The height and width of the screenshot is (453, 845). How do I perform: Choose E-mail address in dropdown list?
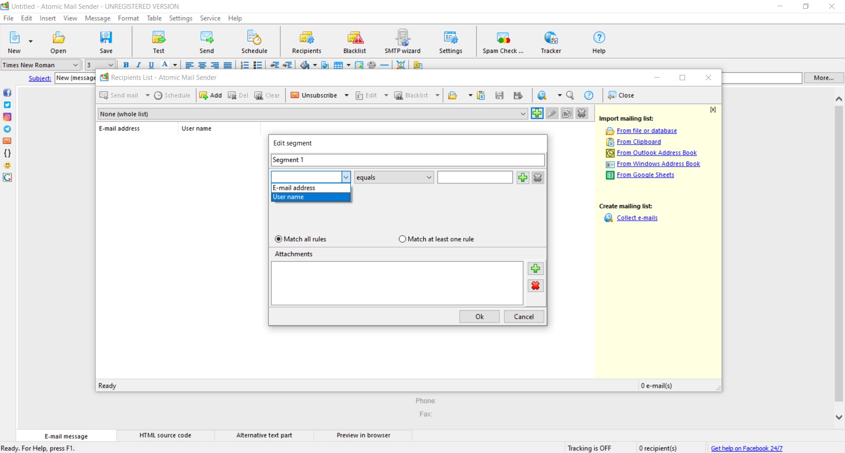(x=311, y=188)
